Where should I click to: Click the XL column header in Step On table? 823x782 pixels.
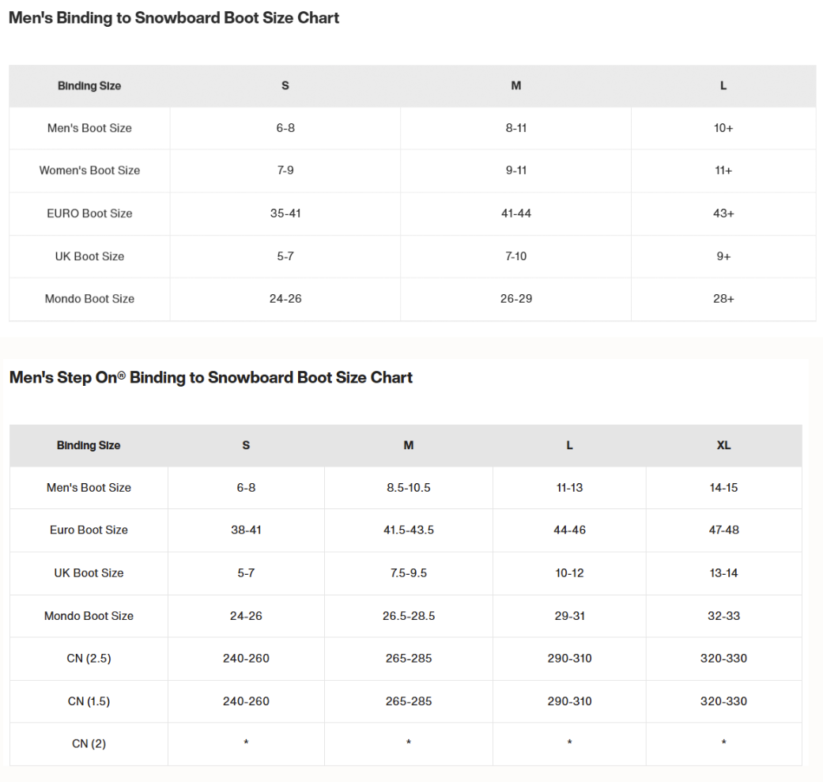tap(724, 445)
